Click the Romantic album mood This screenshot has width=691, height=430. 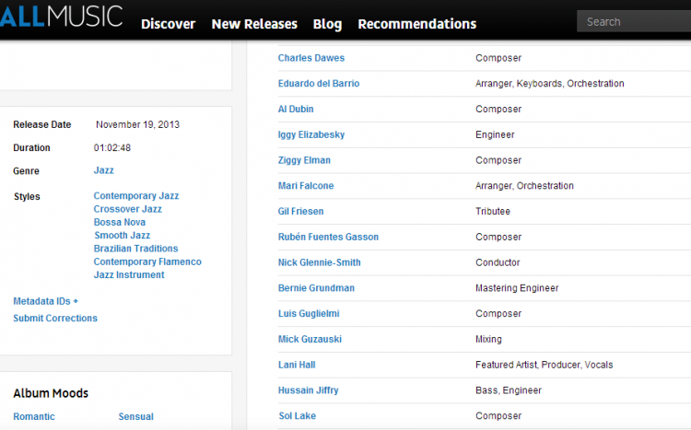tap(34, 417)
